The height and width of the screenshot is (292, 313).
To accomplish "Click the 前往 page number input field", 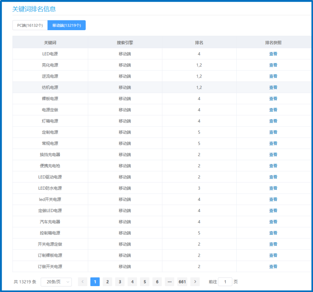I will [x=225, y=282].
